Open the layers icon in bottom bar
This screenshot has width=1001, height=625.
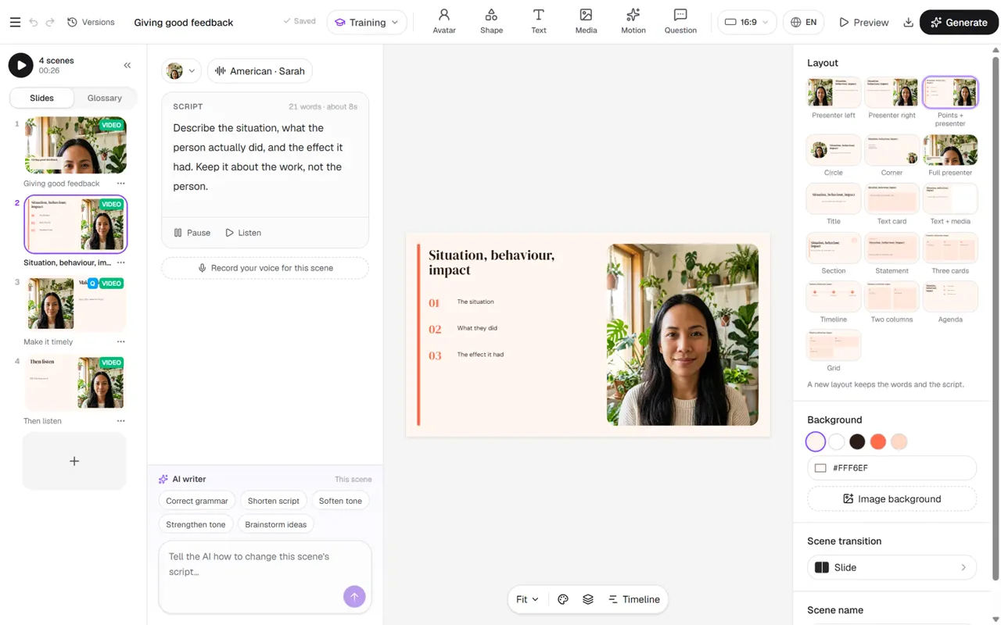(588, 599)
